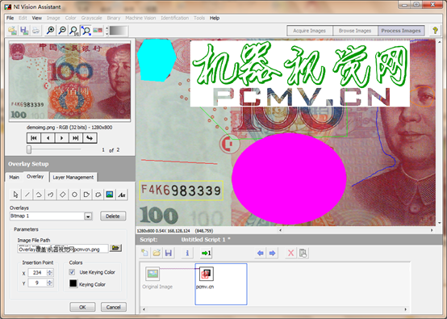Click the grayscale gradient palette bar
The image size is (447, 319).
pyautogui.click(x=119, y=31)
